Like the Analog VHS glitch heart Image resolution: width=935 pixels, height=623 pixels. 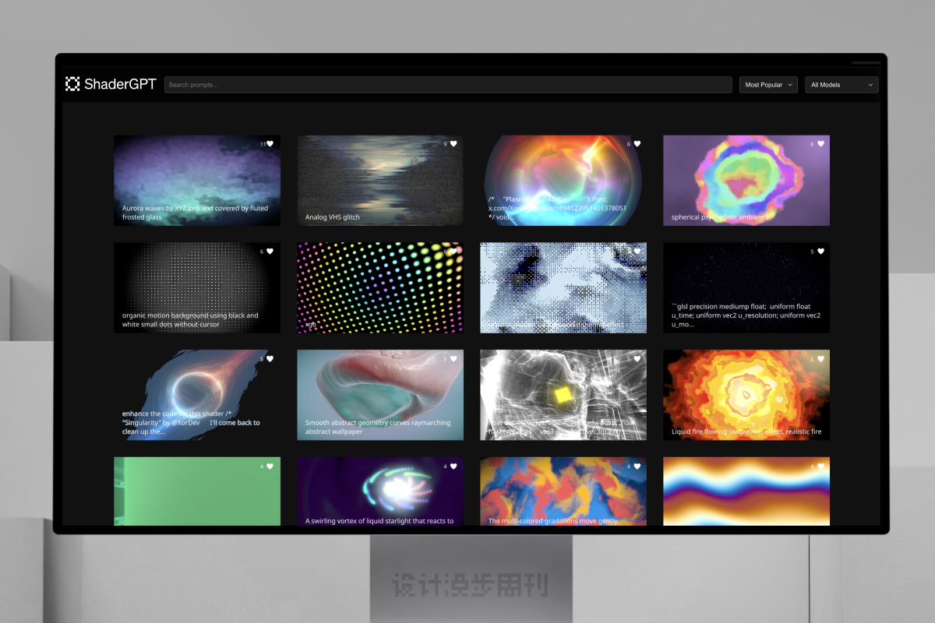coord(453,144)
